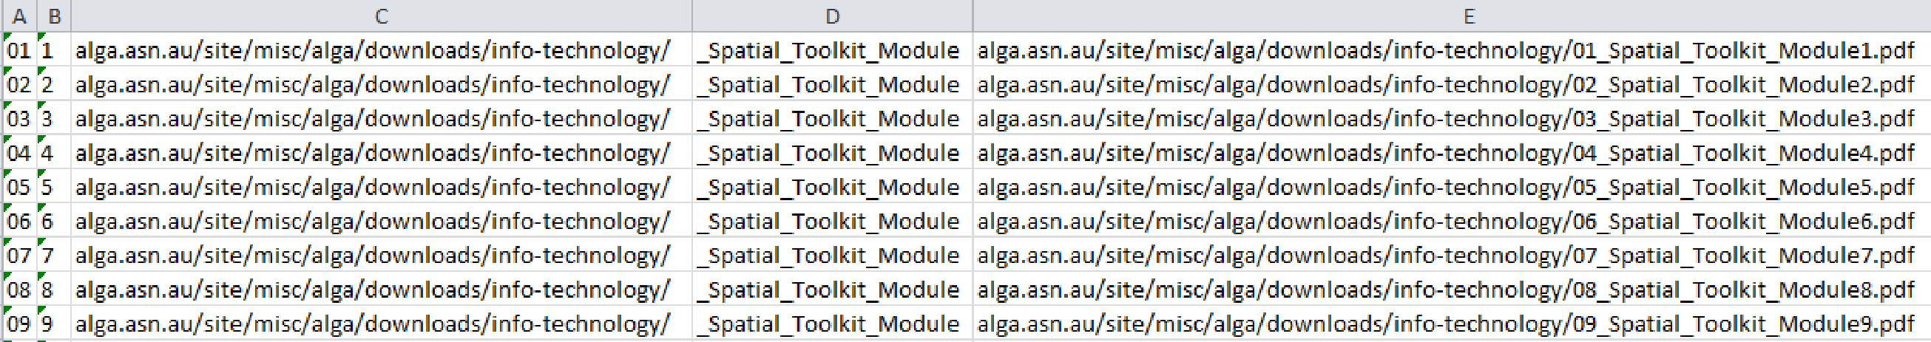Click the base URL cell in row 06
Viewport: 1931px width, 342px height.
pyautogui.click(x=382, y=221)
